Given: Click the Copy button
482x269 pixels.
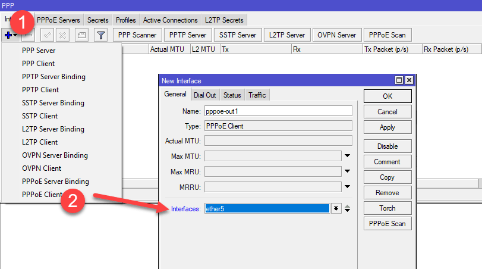Looking at the screenshot, I should point(388,177).
